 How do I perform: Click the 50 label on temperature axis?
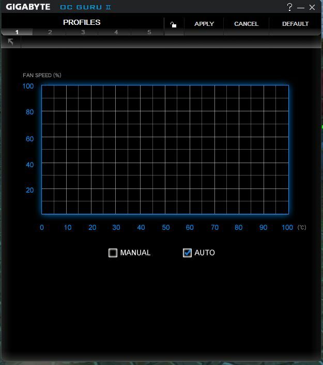click(166, 227)
